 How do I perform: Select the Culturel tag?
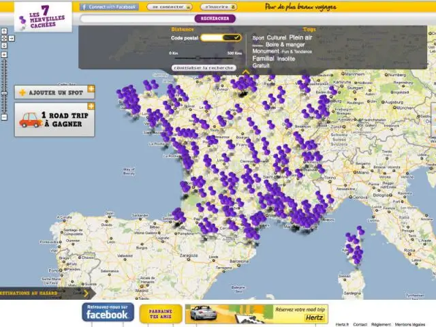[277, 37]
